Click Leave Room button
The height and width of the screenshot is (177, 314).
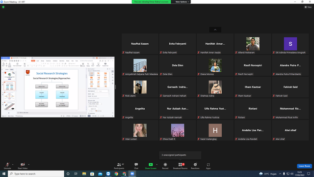tap(304, 166)
